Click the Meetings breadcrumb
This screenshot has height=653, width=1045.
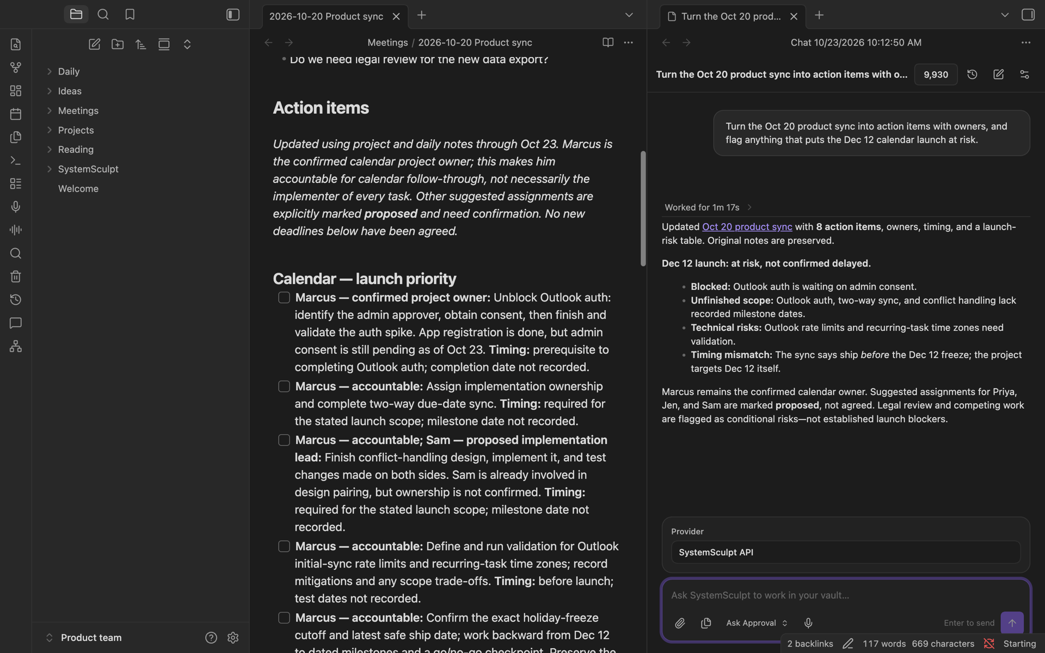(x=388, y=42)
